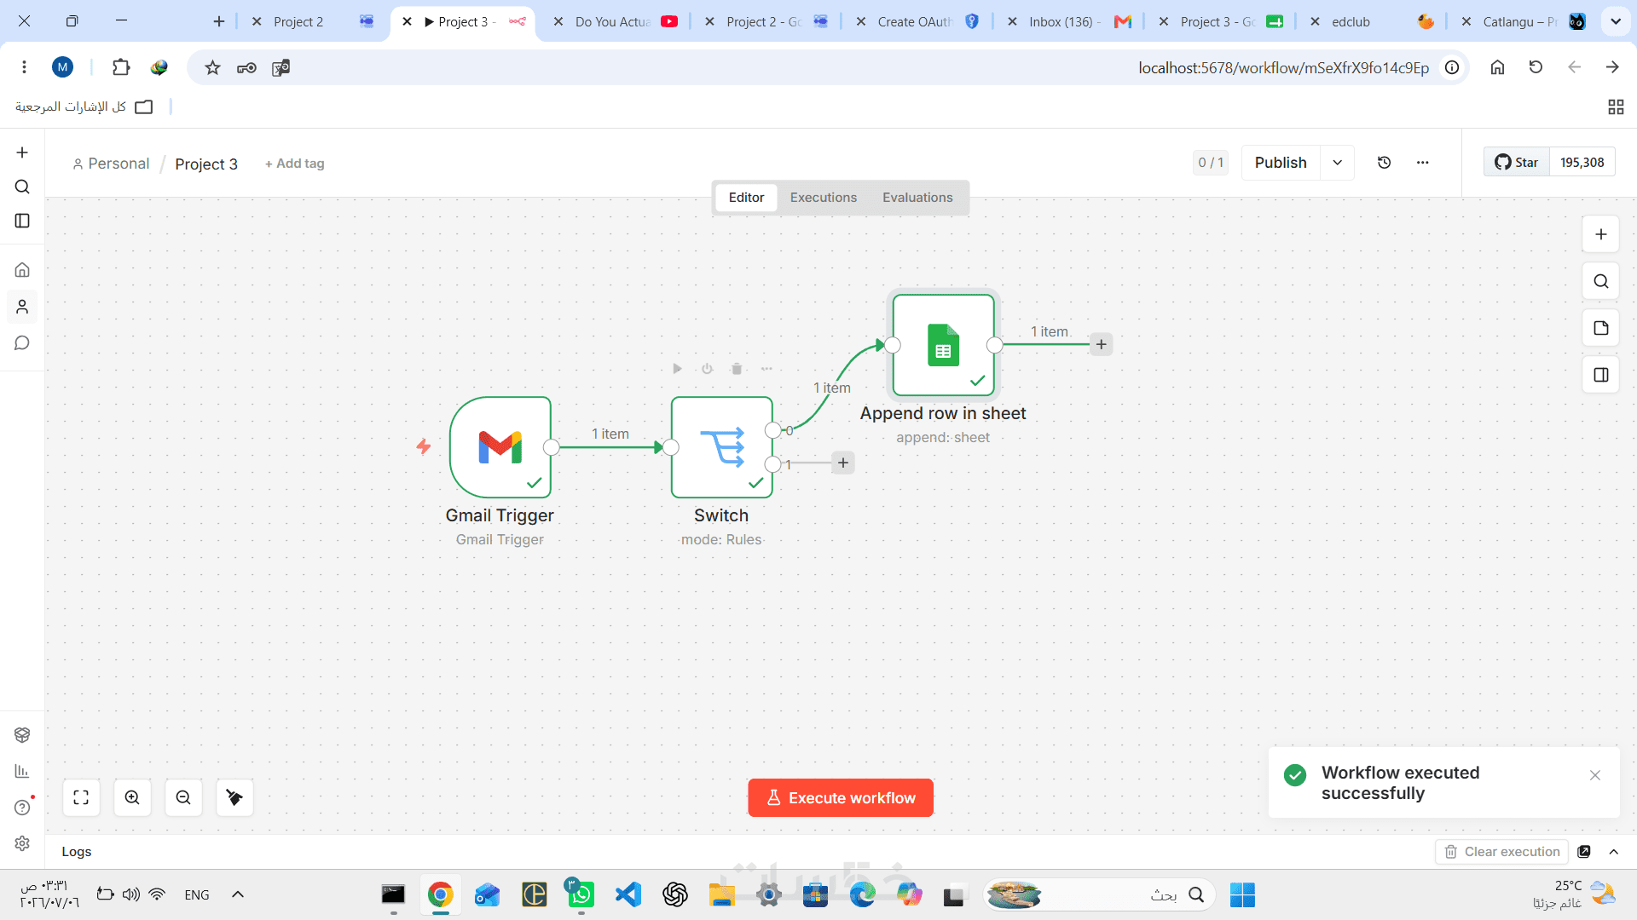The height and width of the screenshot is (920, 1637).
Task: Open Insights chart icon in sidebar
Action: coord(22,771)
